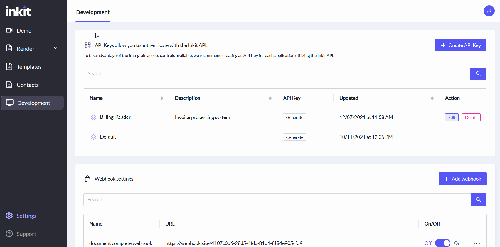The image size is (500, 247).
Task: Sort by Updated column arrows
Action: [432, 98]
